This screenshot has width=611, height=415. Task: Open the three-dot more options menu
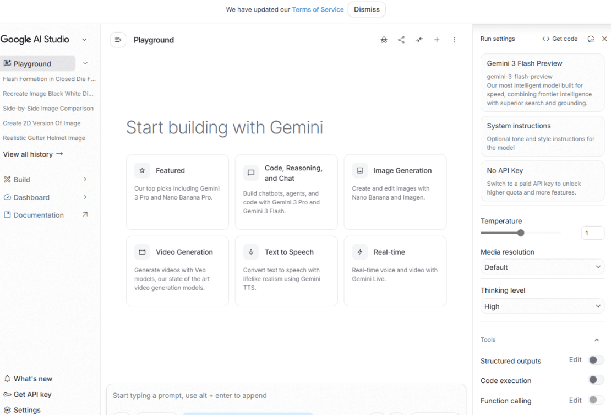[455, 40]
